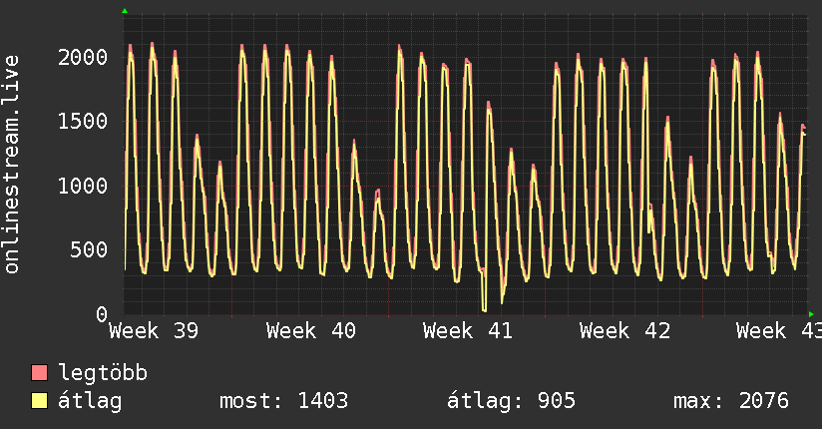Click the Week 40 axis label

(x=311, y=331)
